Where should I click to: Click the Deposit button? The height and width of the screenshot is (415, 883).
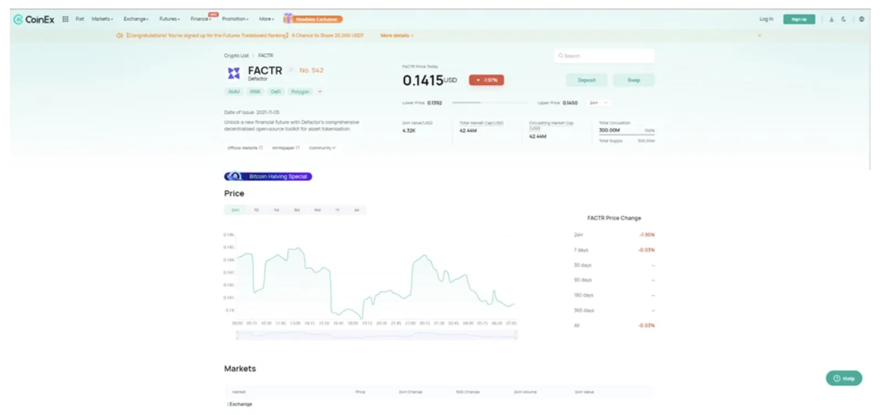(587, 80)
